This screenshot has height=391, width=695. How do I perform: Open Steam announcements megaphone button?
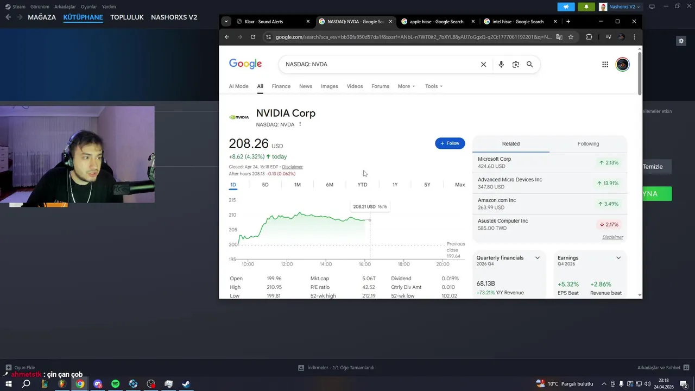[566, 7]
